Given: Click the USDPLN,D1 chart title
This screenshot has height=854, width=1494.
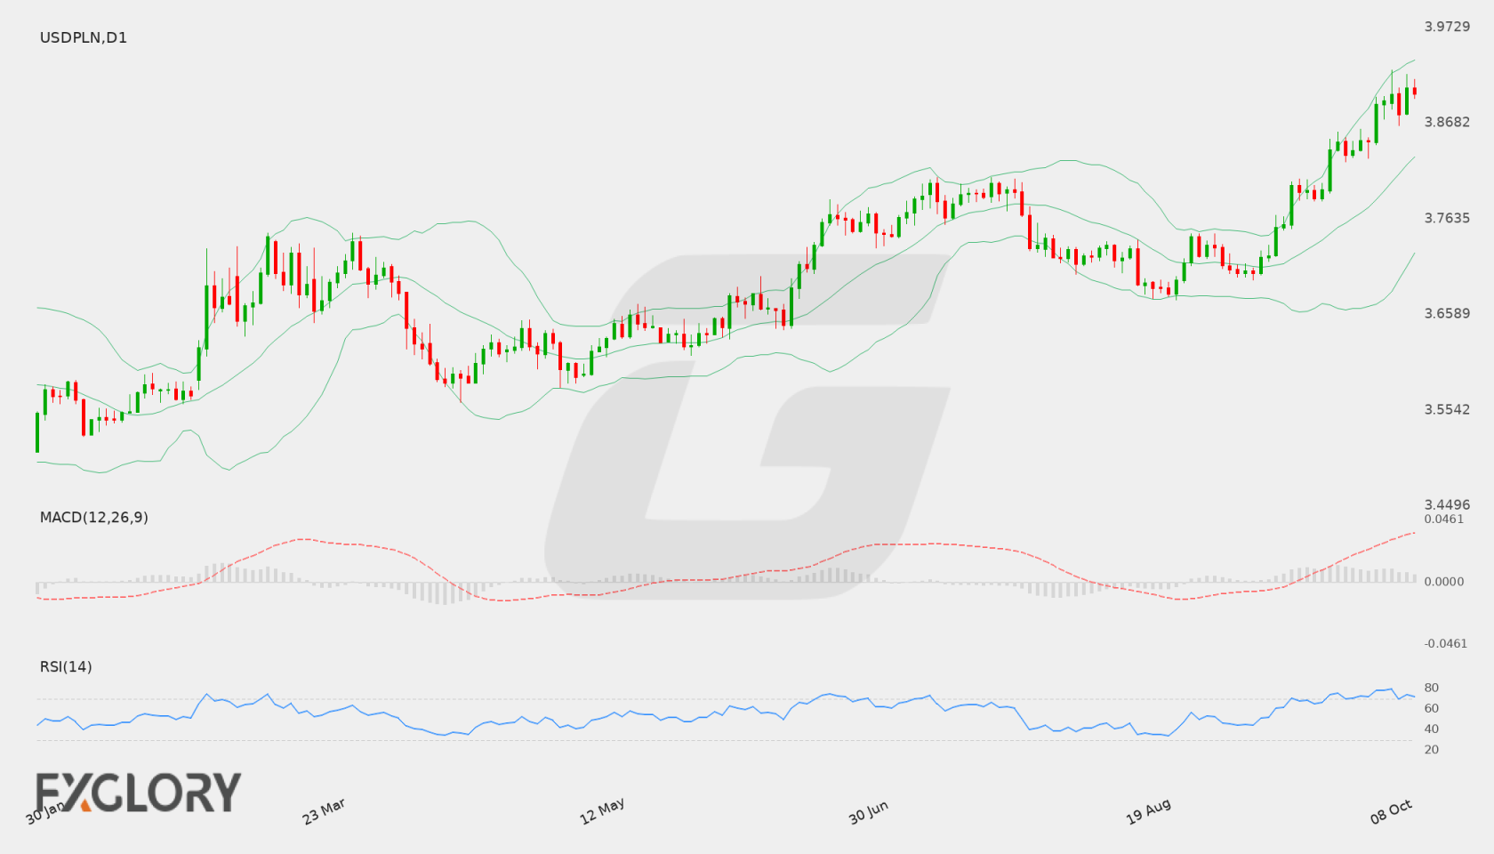Looking at the screenshot, I should 84,37.
